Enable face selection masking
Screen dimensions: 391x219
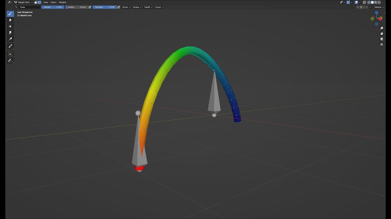(x=36, y=2)
